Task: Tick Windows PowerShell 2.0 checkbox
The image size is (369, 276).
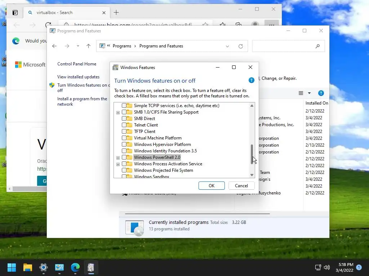Action: click(x=124, y=157)
